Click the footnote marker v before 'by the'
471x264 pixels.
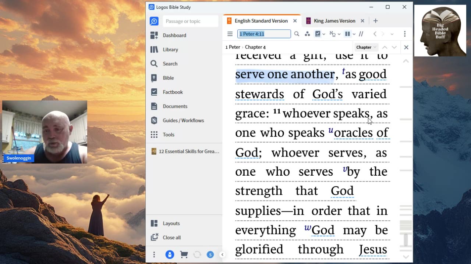coord(344,169)
